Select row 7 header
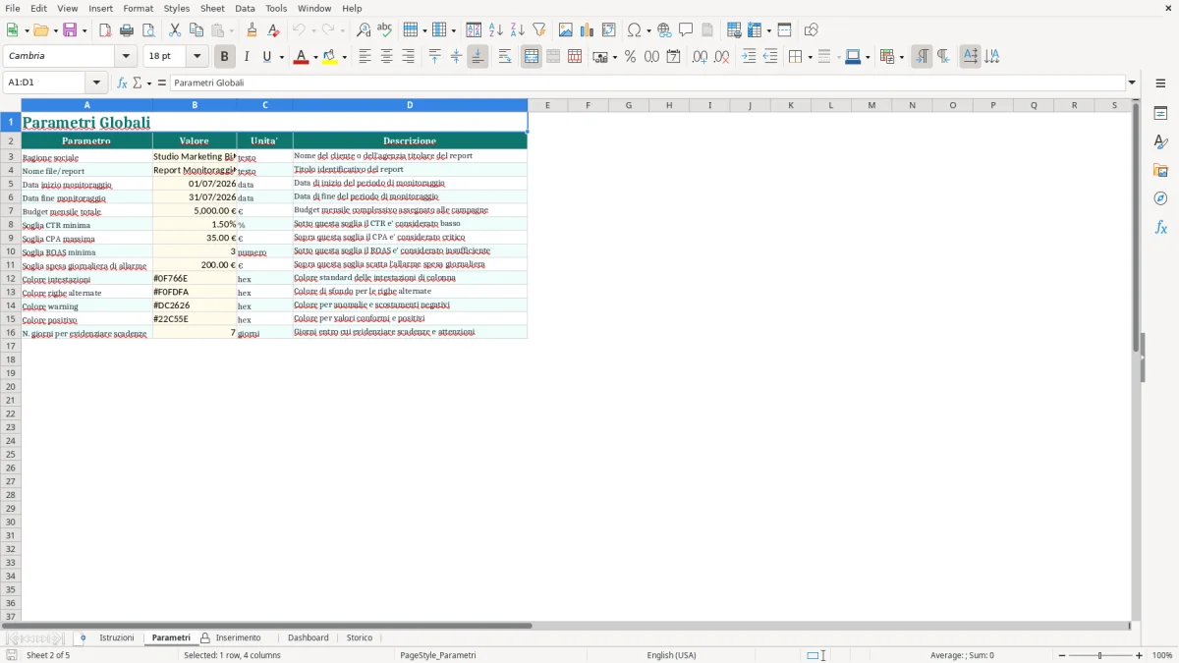The width and height of the screenshot is (1179, 663). click(x=11, y=211)
